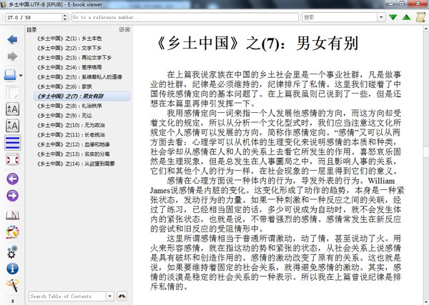Click the Inspect magnifier icon in sidebar

pyautogui.click(x=12, y=285)
